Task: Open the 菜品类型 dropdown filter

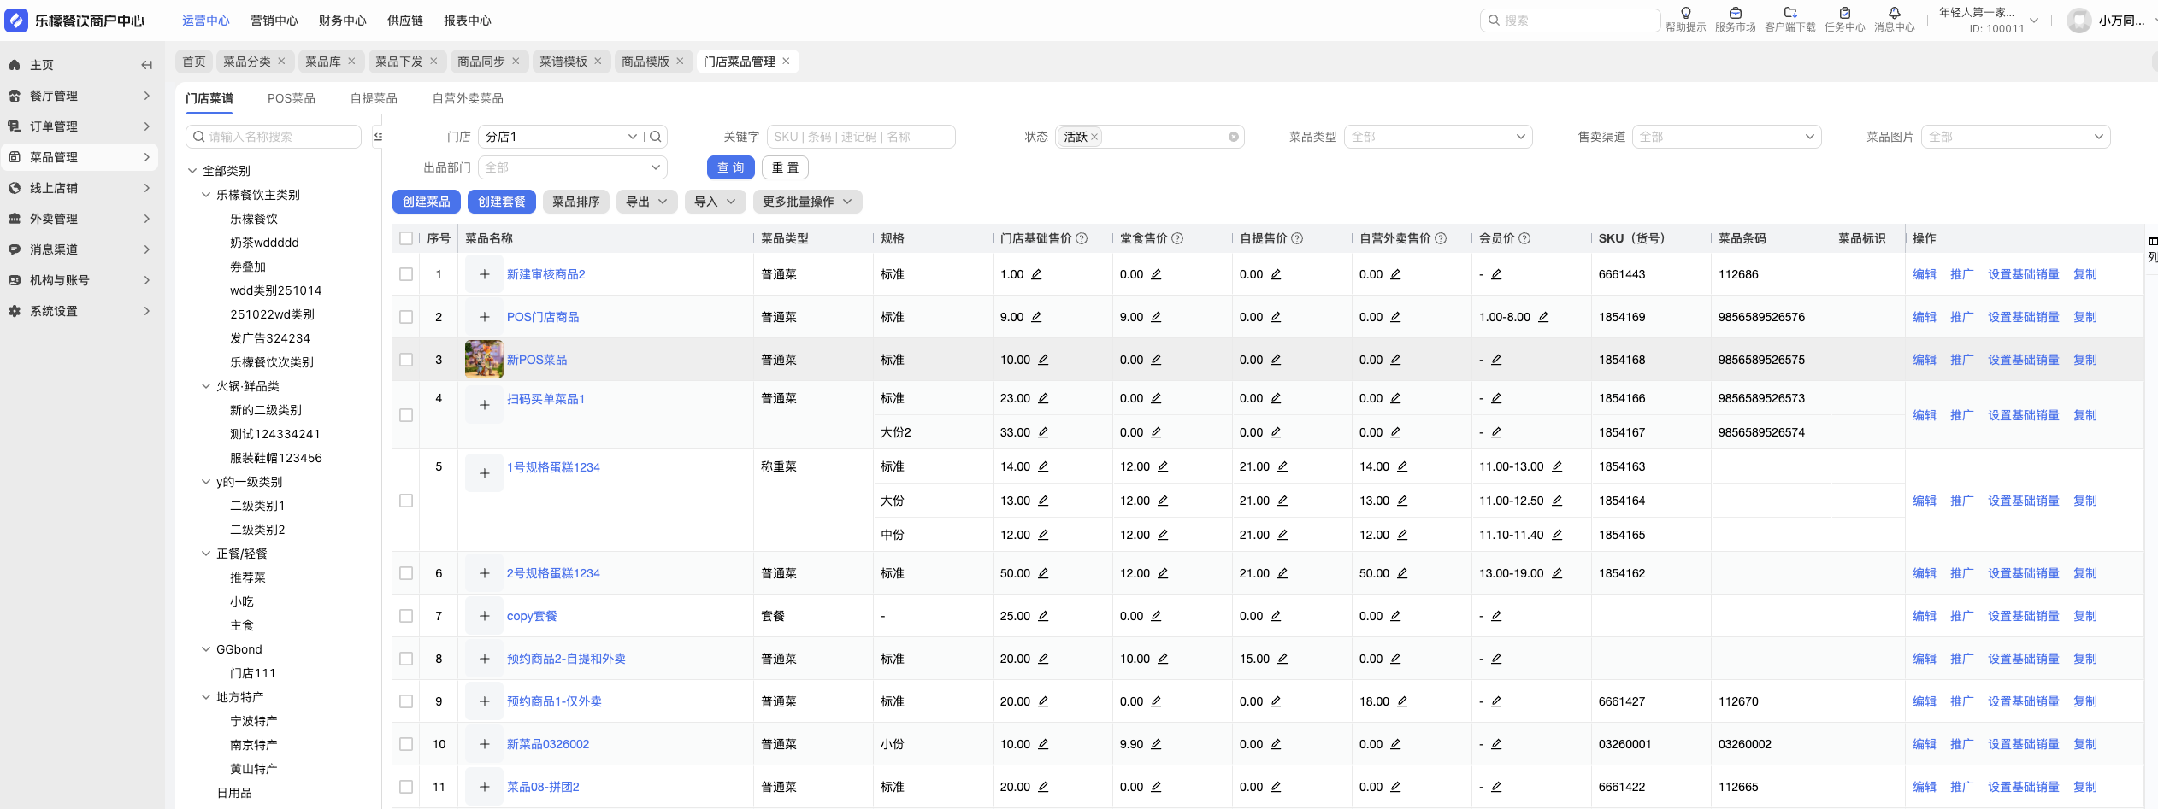Action: point(1438,137)
